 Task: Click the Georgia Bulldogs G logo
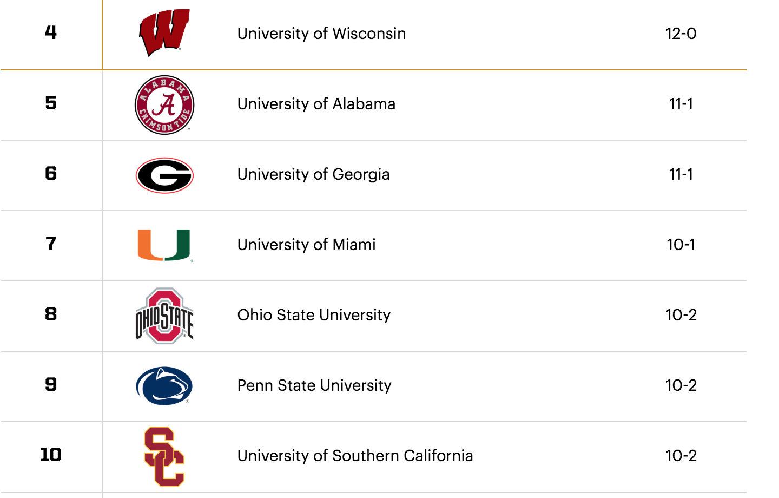click(164, 175)
